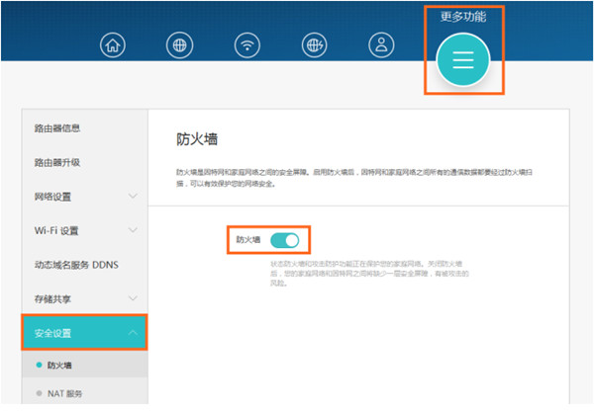This screenshot has width=594, height=412.
Task: Open 路由器升级 in the sidebar
Action: click(57, 162)
